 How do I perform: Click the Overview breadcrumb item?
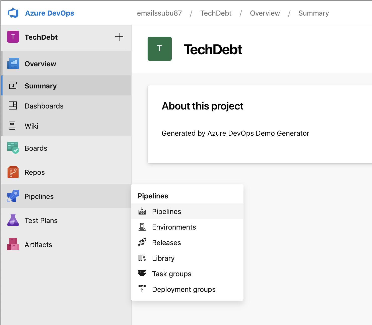265,13
